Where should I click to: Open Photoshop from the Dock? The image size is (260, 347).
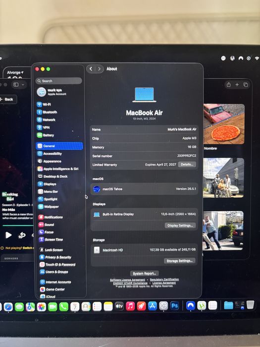coord(175,306)
